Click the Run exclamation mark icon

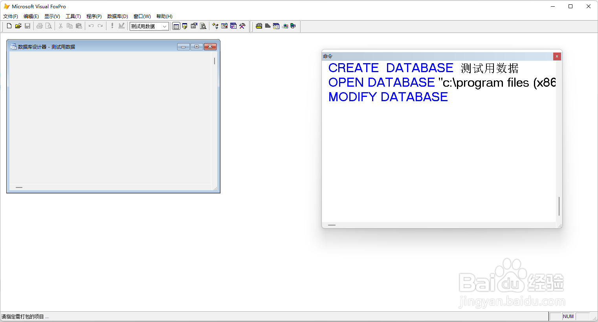point(112,26)
